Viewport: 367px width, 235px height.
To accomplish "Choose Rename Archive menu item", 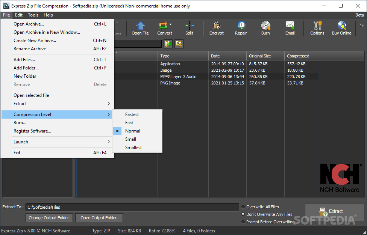I will tap(57, 49).
